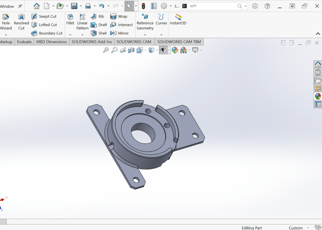Switch to the Evaluate tab
Screen dimensions: 322x230
24,42
